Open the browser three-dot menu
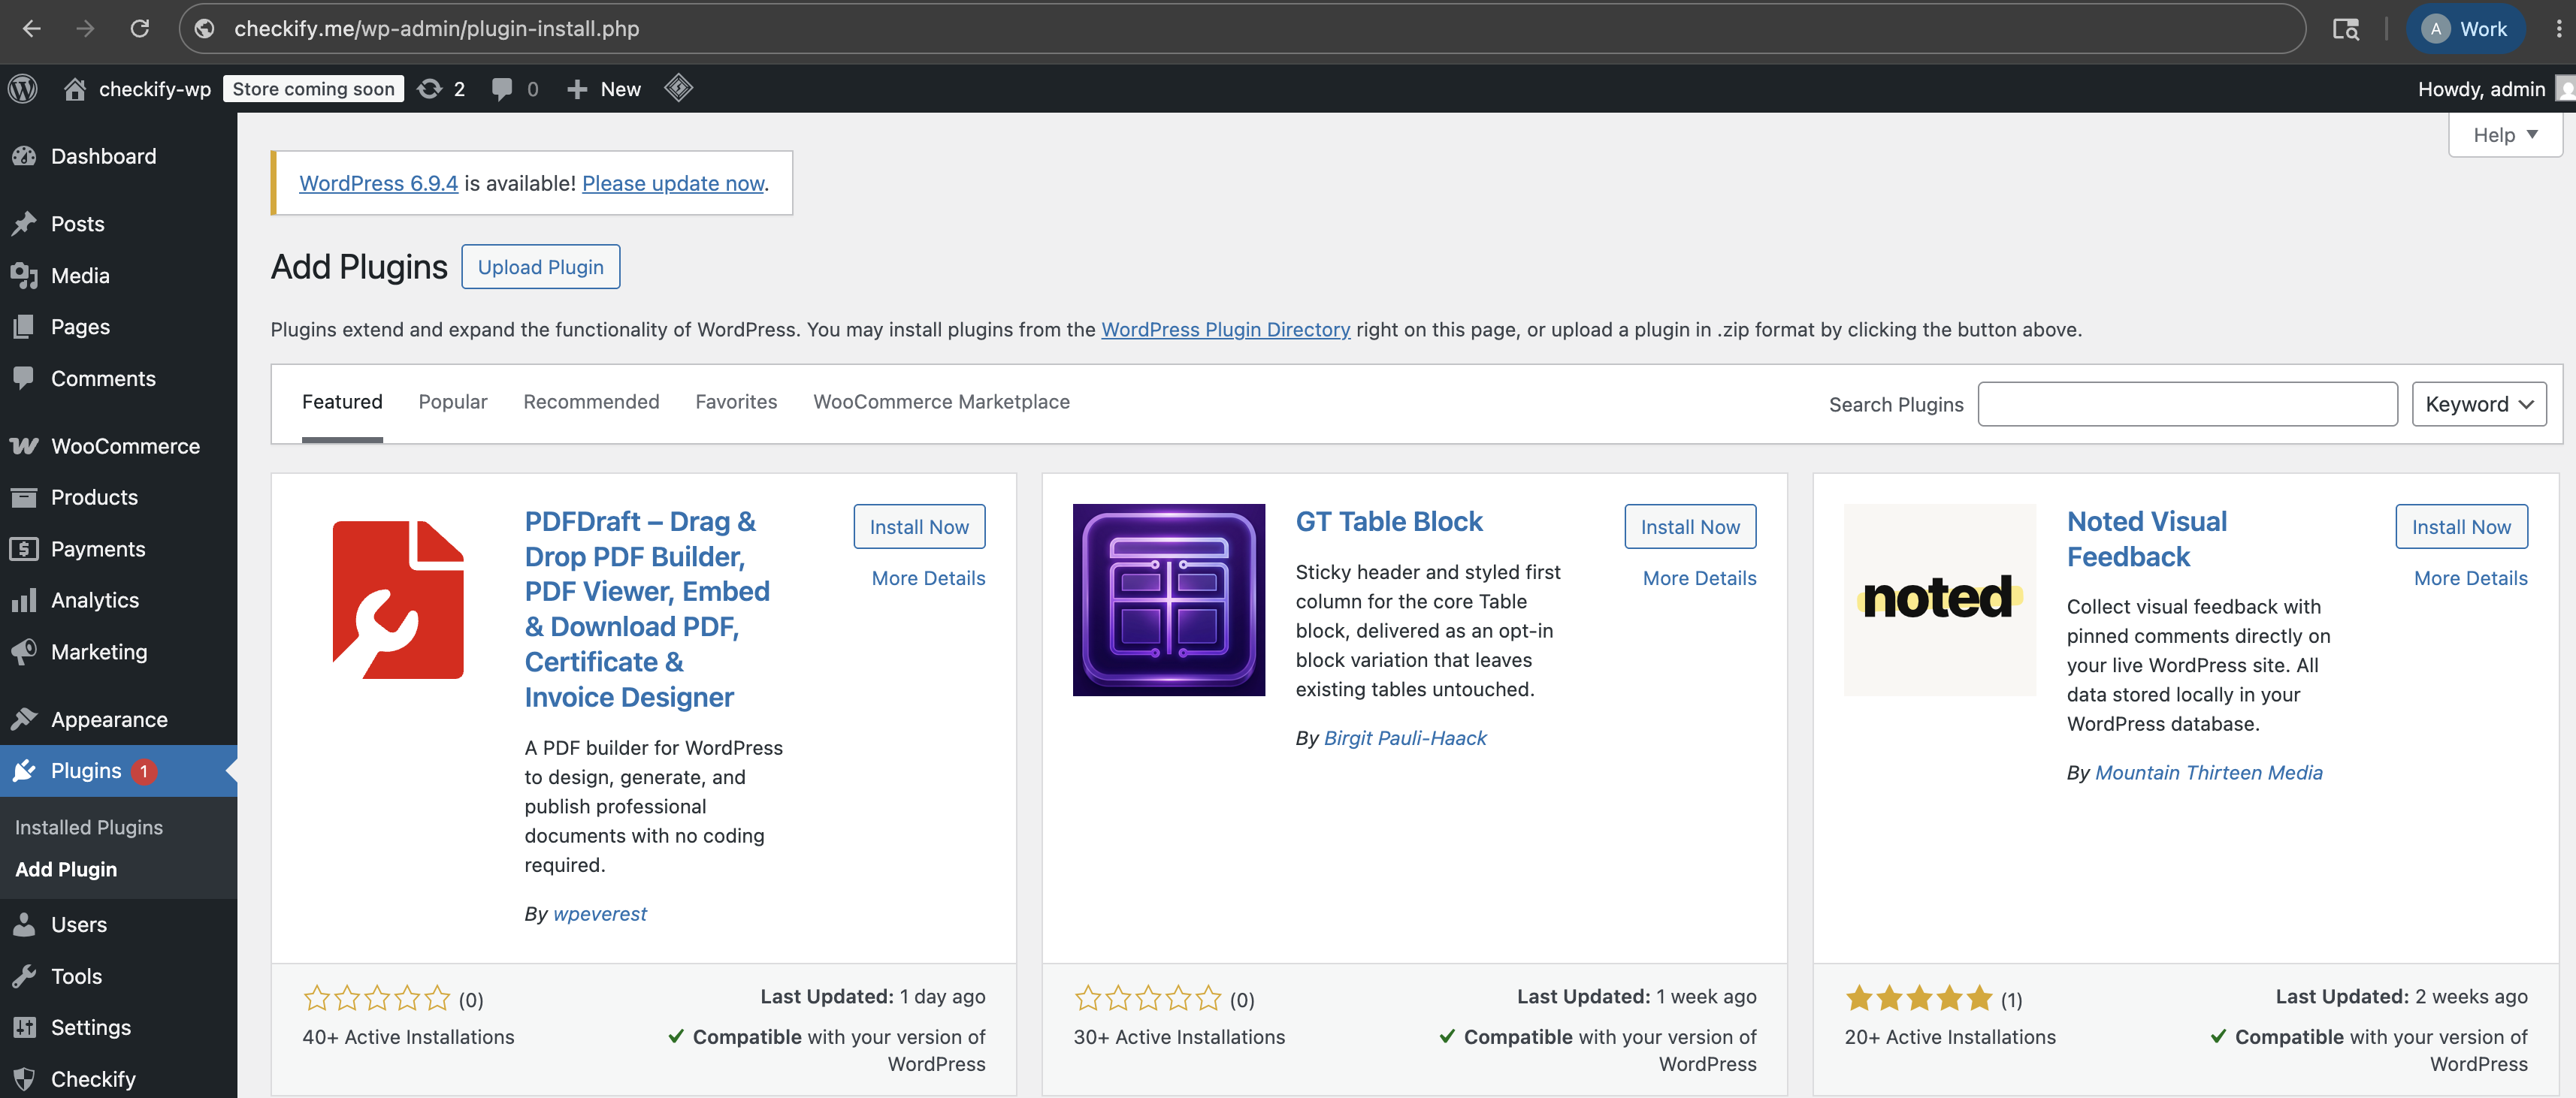 coord(2558,29)
